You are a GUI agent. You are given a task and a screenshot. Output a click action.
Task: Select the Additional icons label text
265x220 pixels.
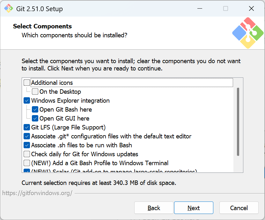tap(52, 83)
